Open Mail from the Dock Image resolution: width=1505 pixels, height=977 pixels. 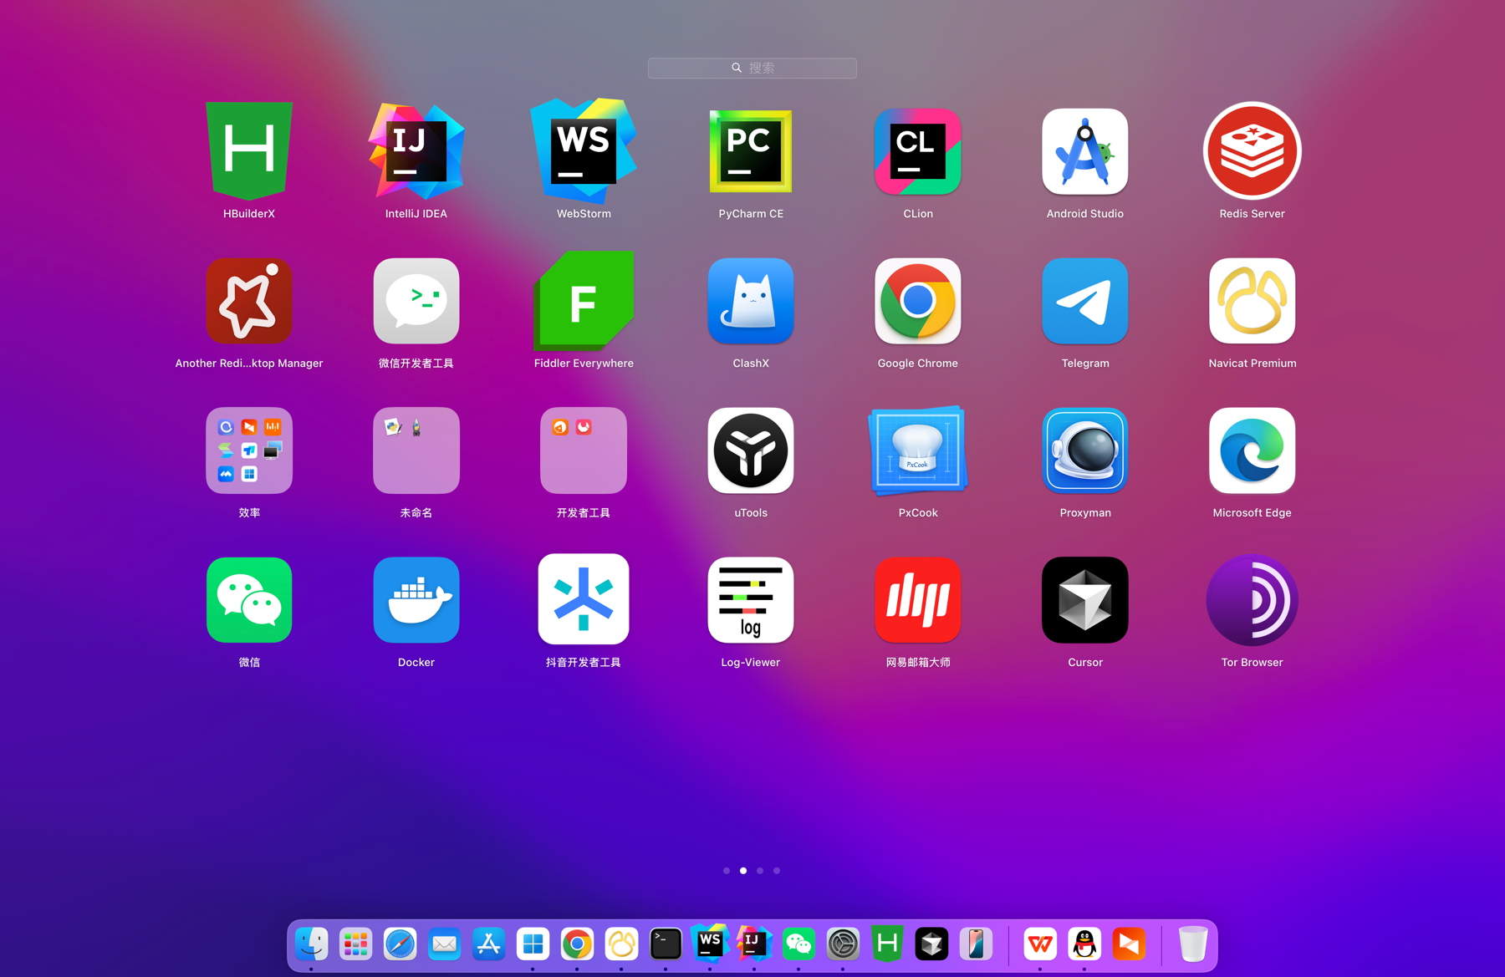pyautogui.click(x=445, y=944)
